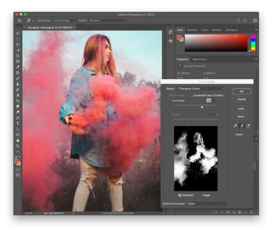Screen dimensions: 273x234
Task: Open the History panel icon in collapsed dock
Action: point(171,32)
